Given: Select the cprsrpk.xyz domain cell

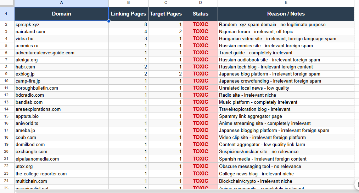Looking at the screenshot, I should (x=61, y=25).
